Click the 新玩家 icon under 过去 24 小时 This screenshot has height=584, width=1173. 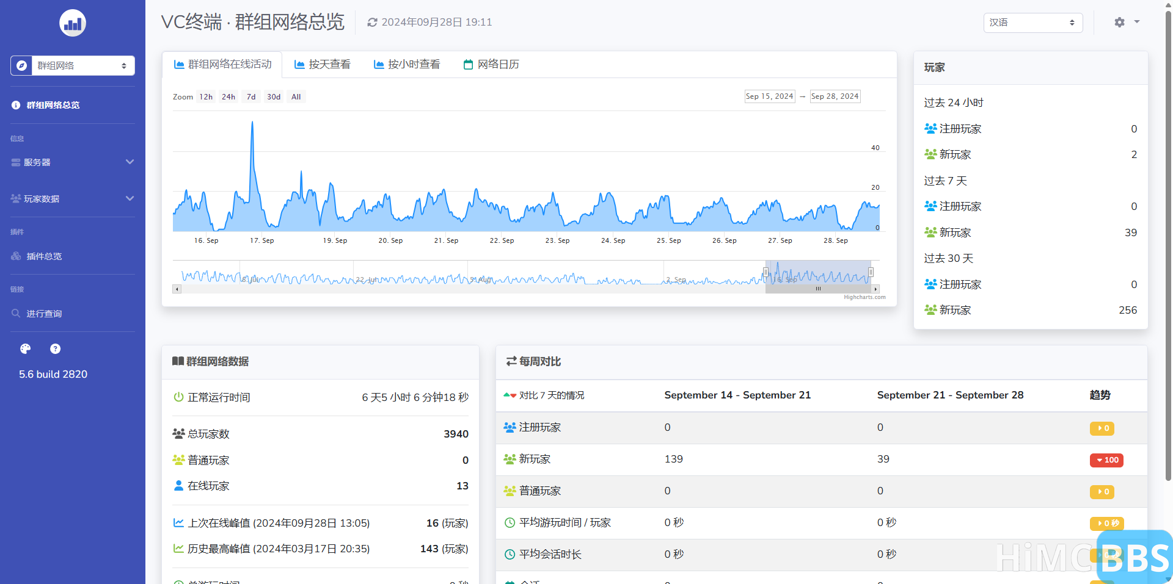(x=930, y=154)
